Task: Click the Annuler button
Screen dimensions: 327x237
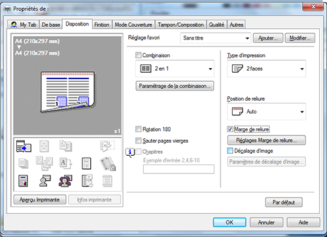Action: pos(266,223)
